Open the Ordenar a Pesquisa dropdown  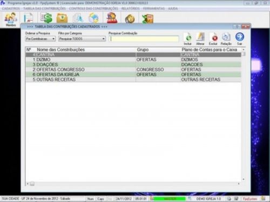40,39
